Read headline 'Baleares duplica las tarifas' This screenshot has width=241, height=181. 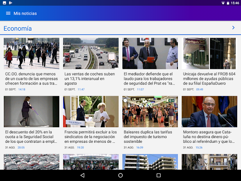coord(148,137)
